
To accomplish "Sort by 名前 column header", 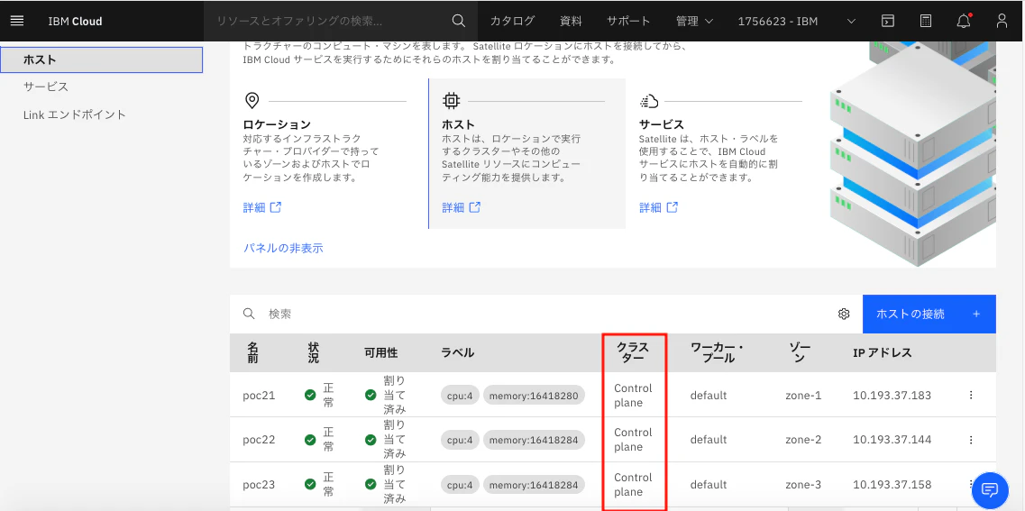I will [253, 353].
